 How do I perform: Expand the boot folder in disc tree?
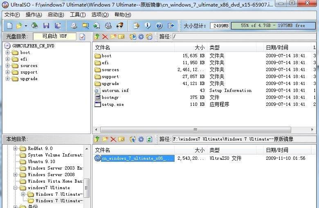tap(7, 52)
